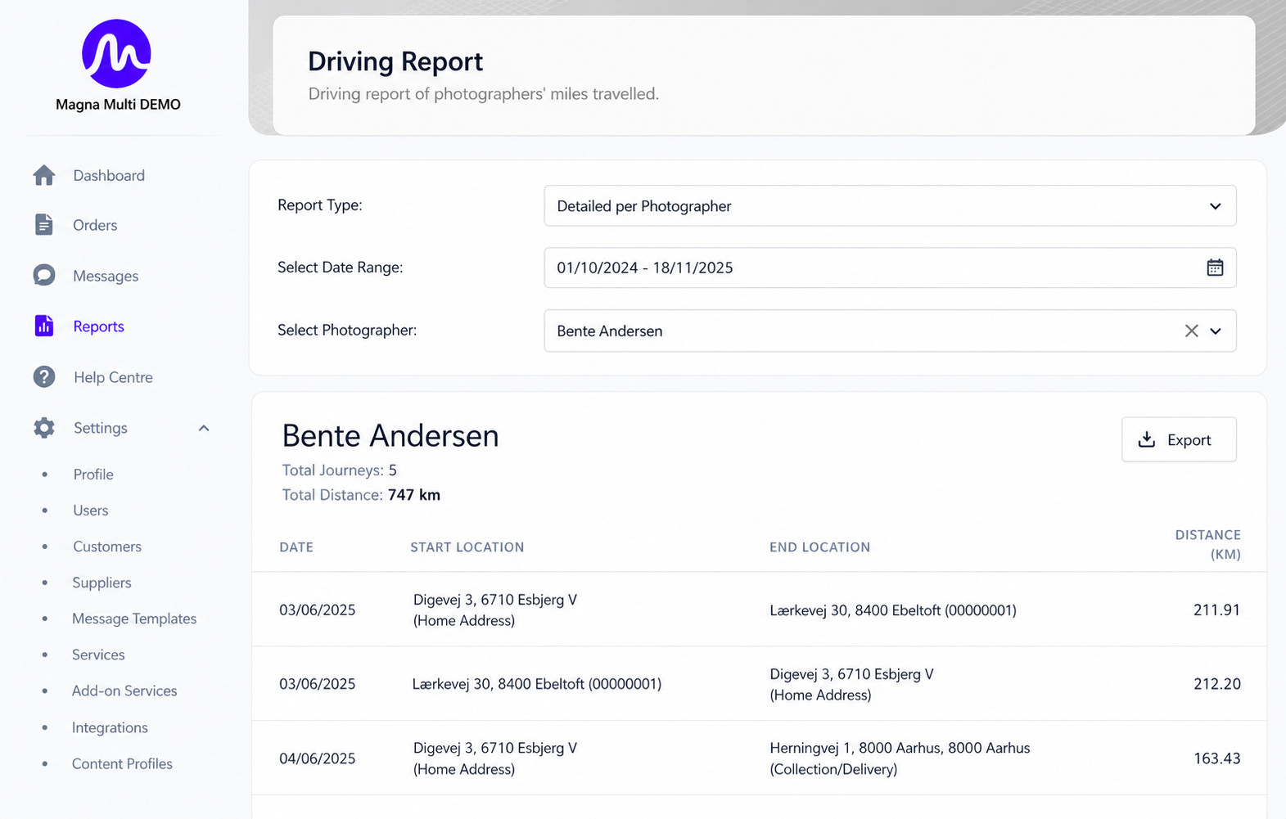Image resolution: width=1286 pixels, height=819 pixels.
Task: Click the Messages speech bubble icon
Action: [44, 275]
